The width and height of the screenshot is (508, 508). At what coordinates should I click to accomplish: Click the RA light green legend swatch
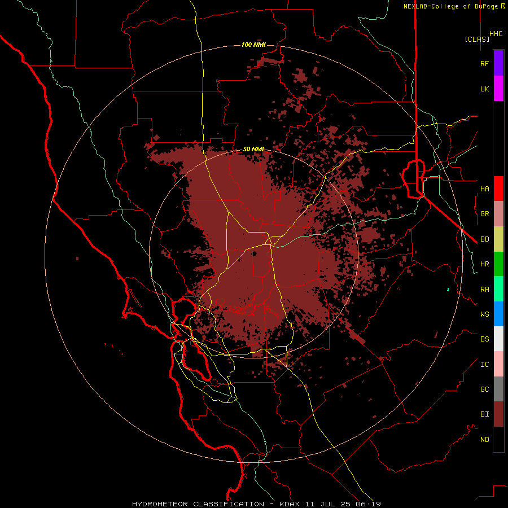point(498,289)
